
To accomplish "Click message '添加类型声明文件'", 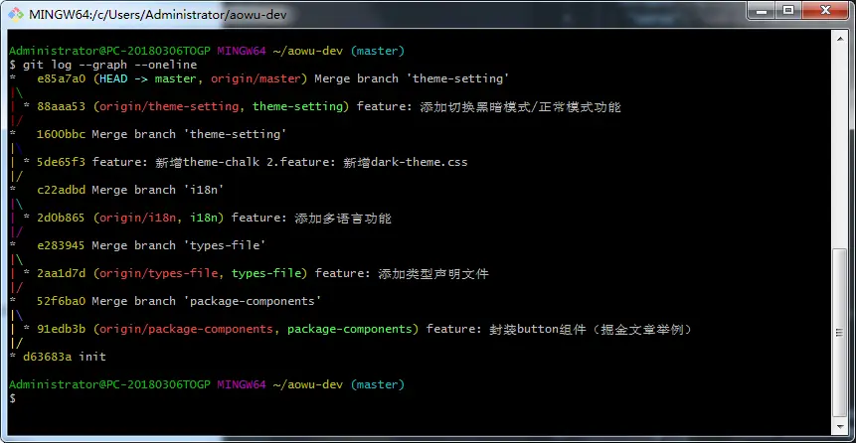I will 433,274.
